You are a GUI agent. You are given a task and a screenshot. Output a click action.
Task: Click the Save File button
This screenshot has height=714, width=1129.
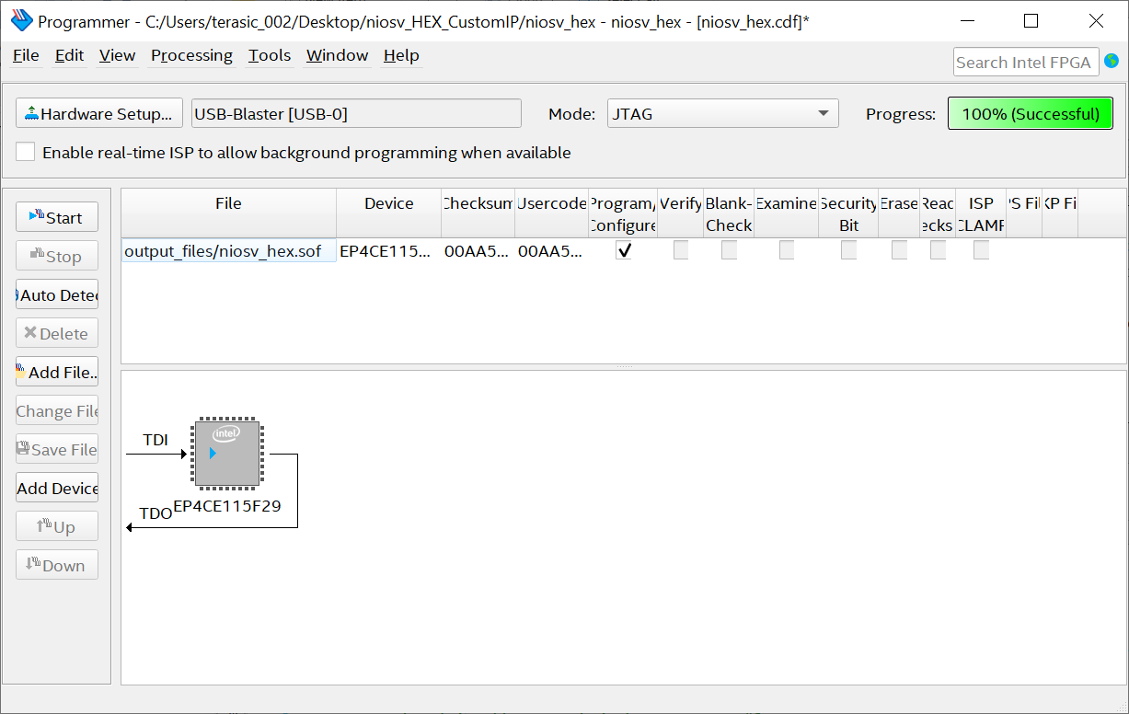[57, 449]
